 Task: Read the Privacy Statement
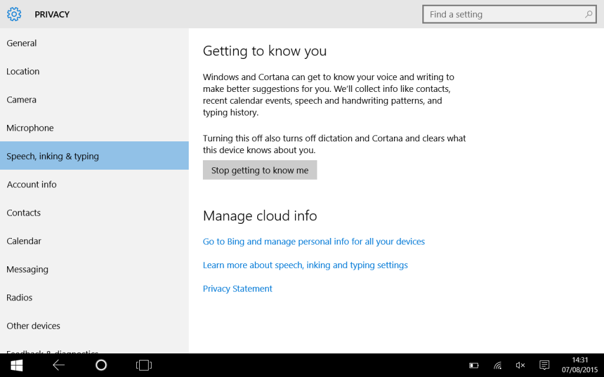pos(237,289)
